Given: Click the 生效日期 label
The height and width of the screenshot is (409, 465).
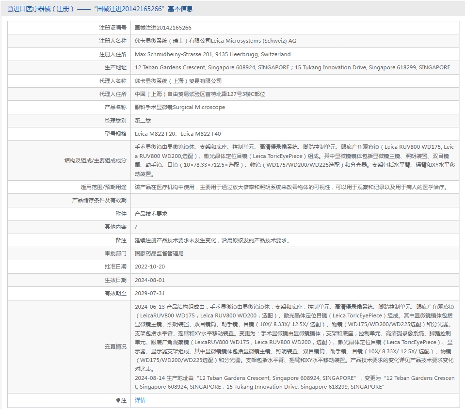Looking at the screenshot, I should [115, 280].
